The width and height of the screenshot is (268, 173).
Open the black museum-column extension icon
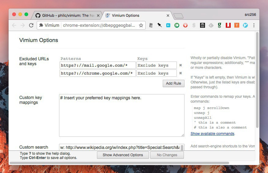tap(202, 25)
